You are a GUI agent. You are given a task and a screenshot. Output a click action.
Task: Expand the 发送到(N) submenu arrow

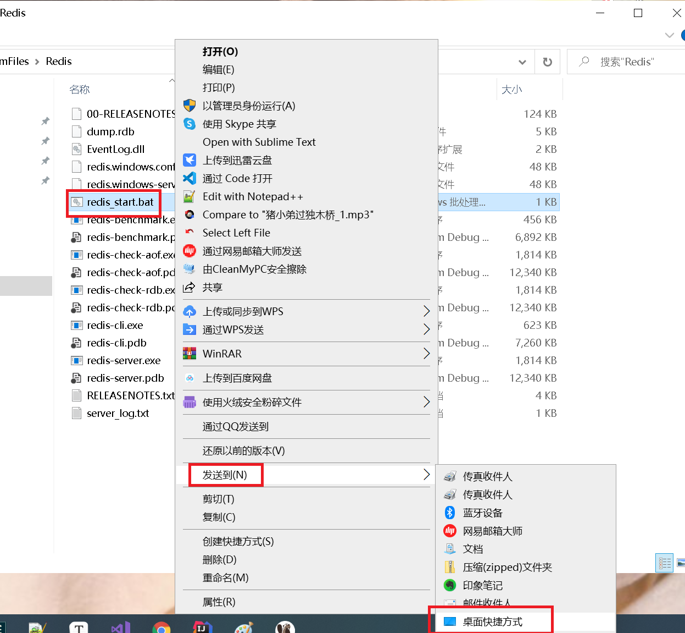(x=427, y=474)
